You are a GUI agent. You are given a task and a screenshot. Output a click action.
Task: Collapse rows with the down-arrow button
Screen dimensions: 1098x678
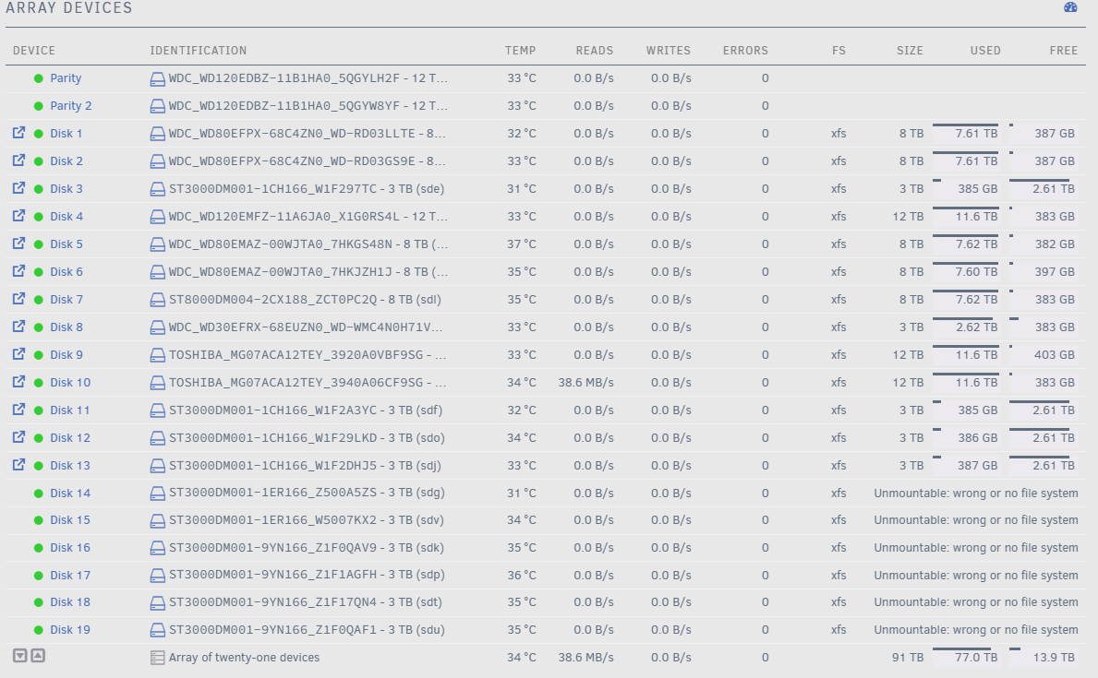point(20,656)
